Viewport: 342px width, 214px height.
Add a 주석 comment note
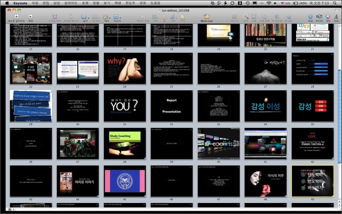(x=183, y=18)
